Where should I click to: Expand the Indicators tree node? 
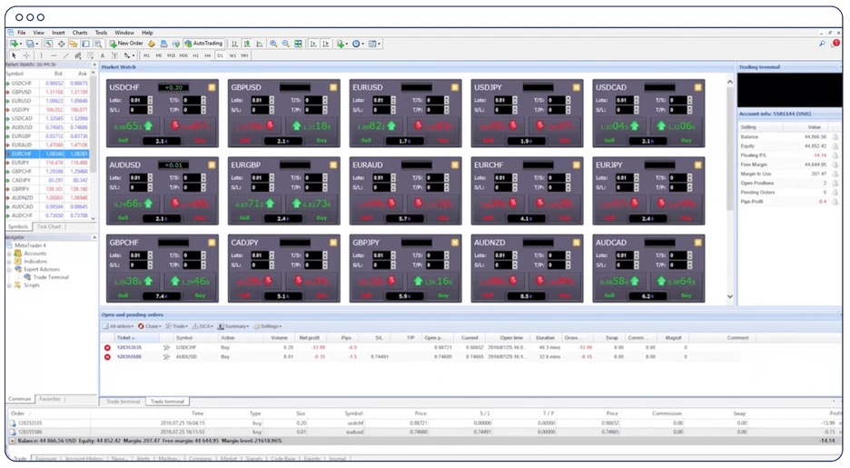[9, 262]
